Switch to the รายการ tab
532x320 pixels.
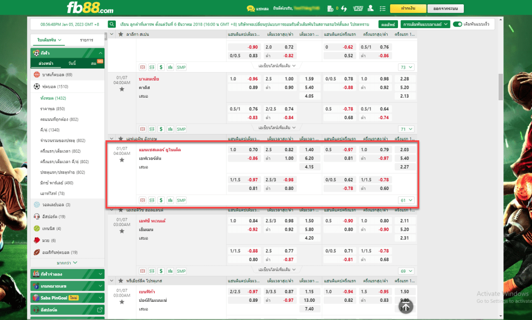pyautogui.click(x=87, y=40)
